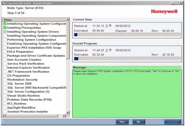Click the greyed-out Cancel button
This screenshot has width=185, height=126.
(172, 122)
